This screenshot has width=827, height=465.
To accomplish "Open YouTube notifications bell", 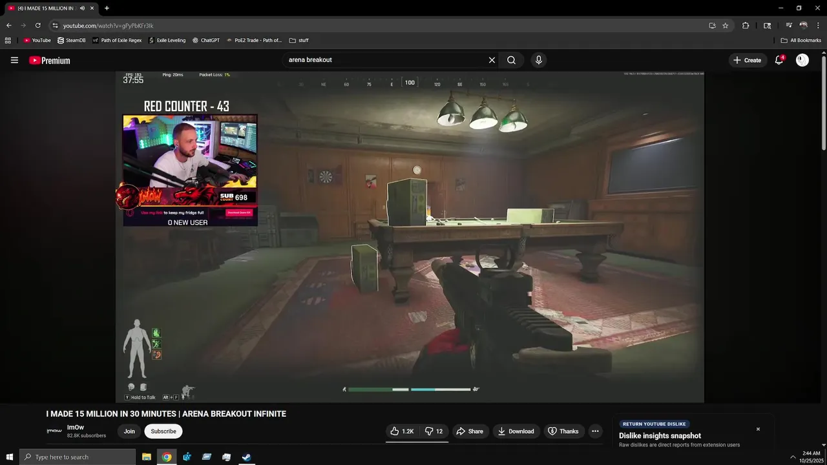I will coord(779,60).
